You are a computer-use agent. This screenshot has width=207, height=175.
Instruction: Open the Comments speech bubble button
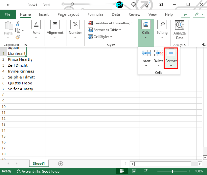coord(186,14)
